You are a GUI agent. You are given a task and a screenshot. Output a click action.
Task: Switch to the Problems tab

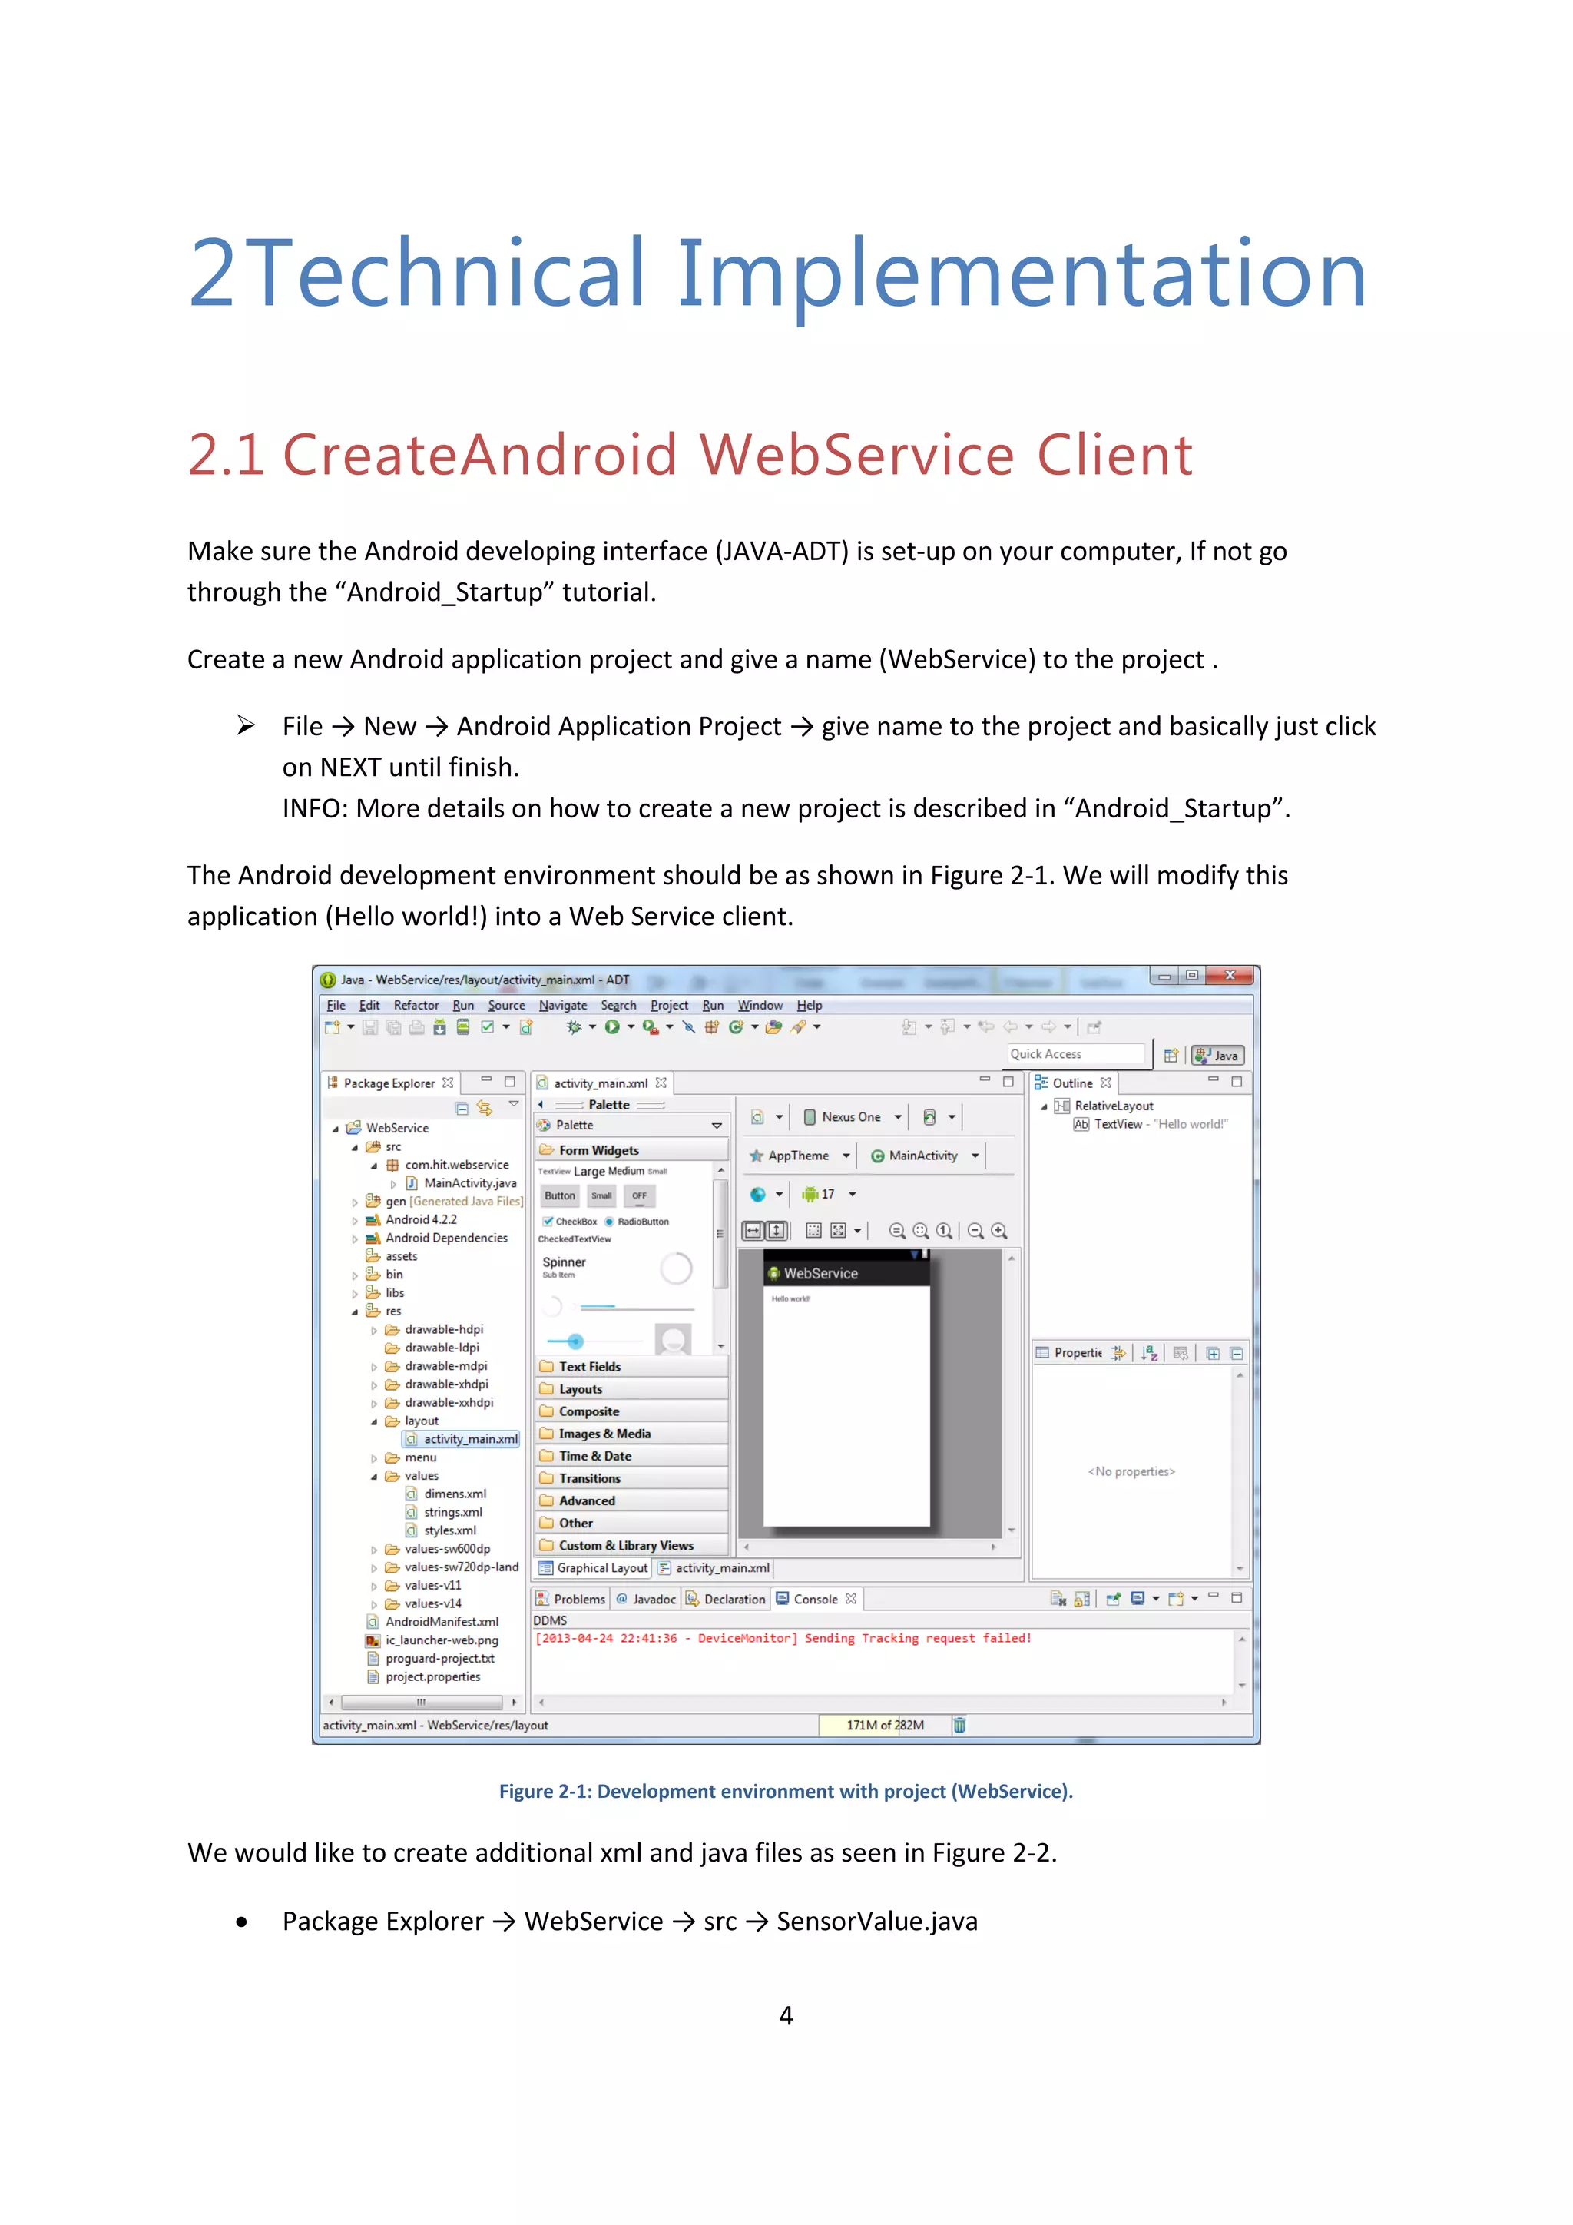point(571,1599)
